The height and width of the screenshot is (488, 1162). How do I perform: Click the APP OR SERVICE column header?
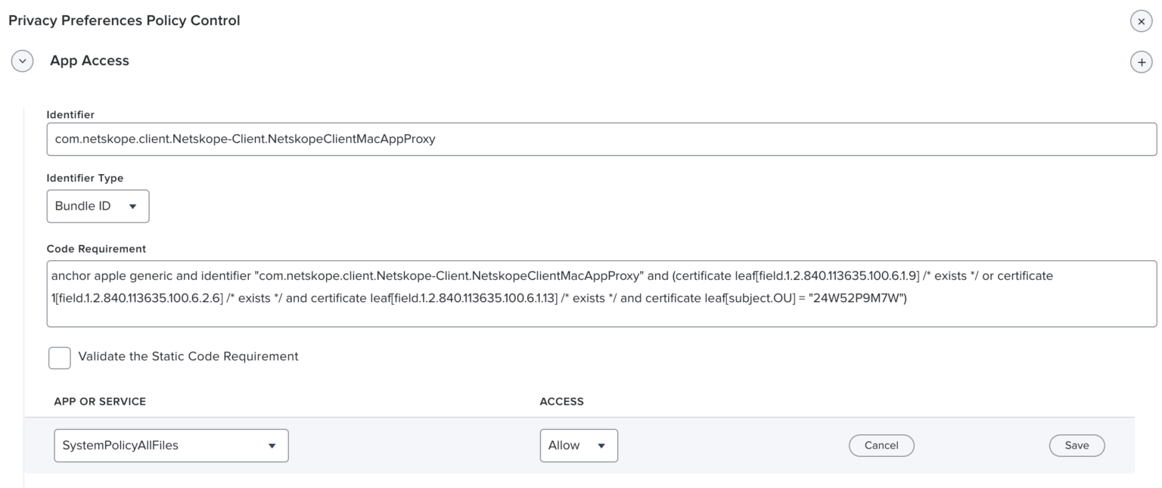(98, 401)
